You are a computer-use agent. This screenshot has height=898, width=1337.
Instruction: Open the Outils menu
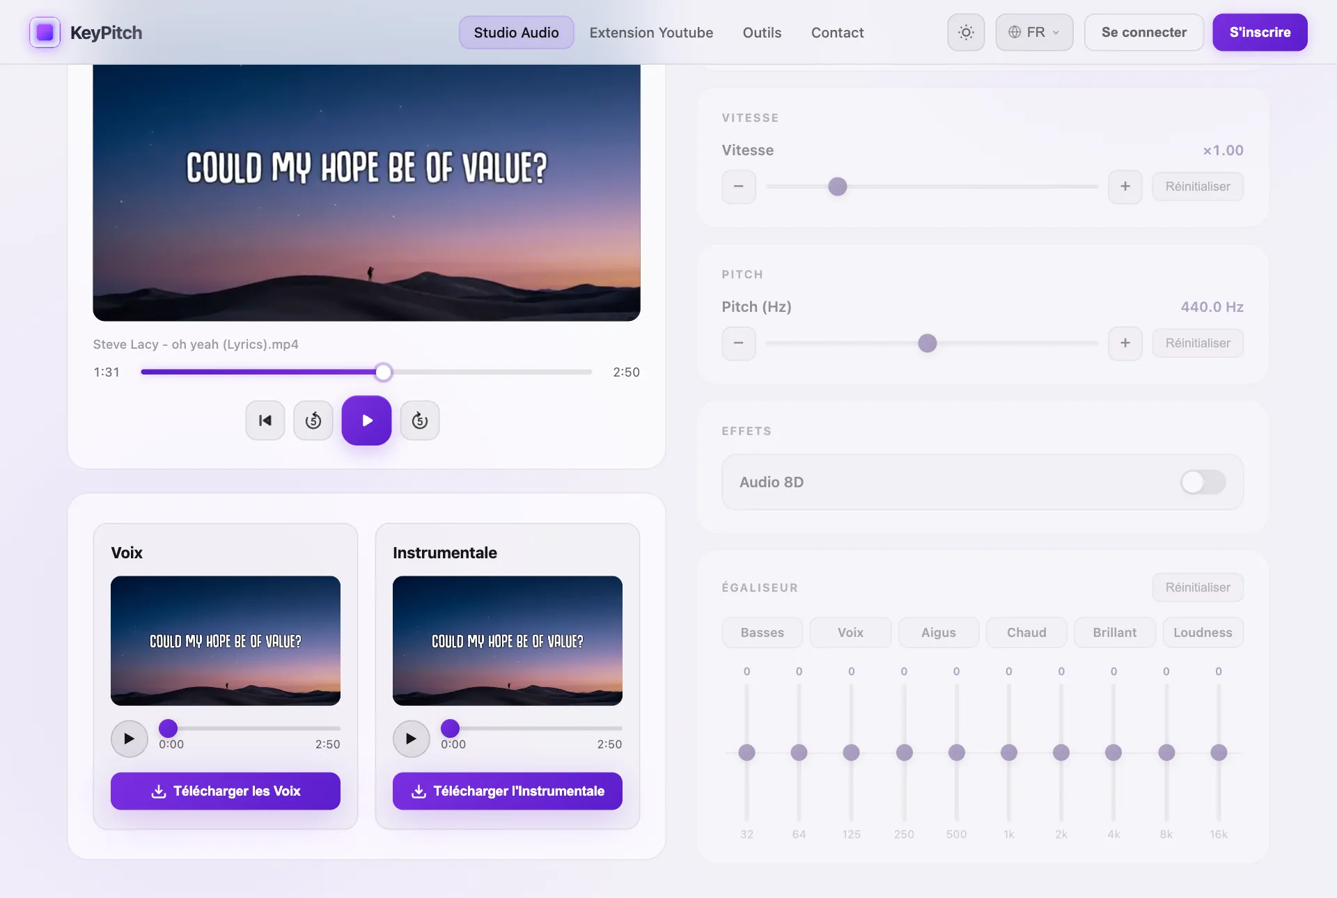pyautogui.click(x=762, y=33)
